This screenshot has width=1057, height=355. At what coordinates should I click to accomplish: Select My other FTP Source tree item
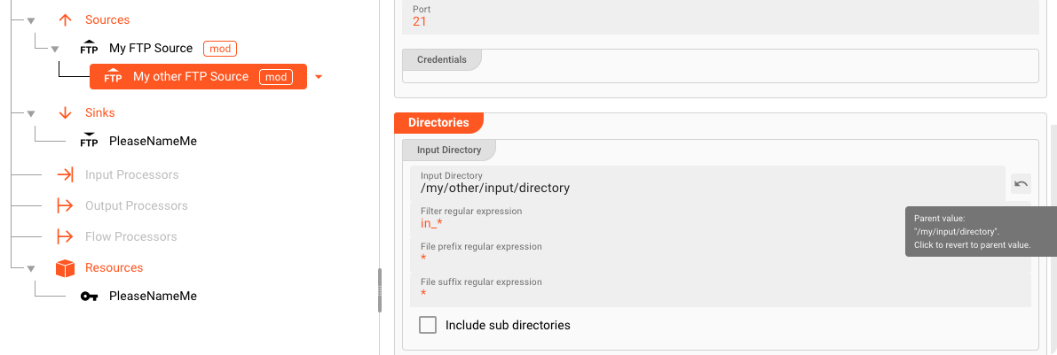coord(191,77)
